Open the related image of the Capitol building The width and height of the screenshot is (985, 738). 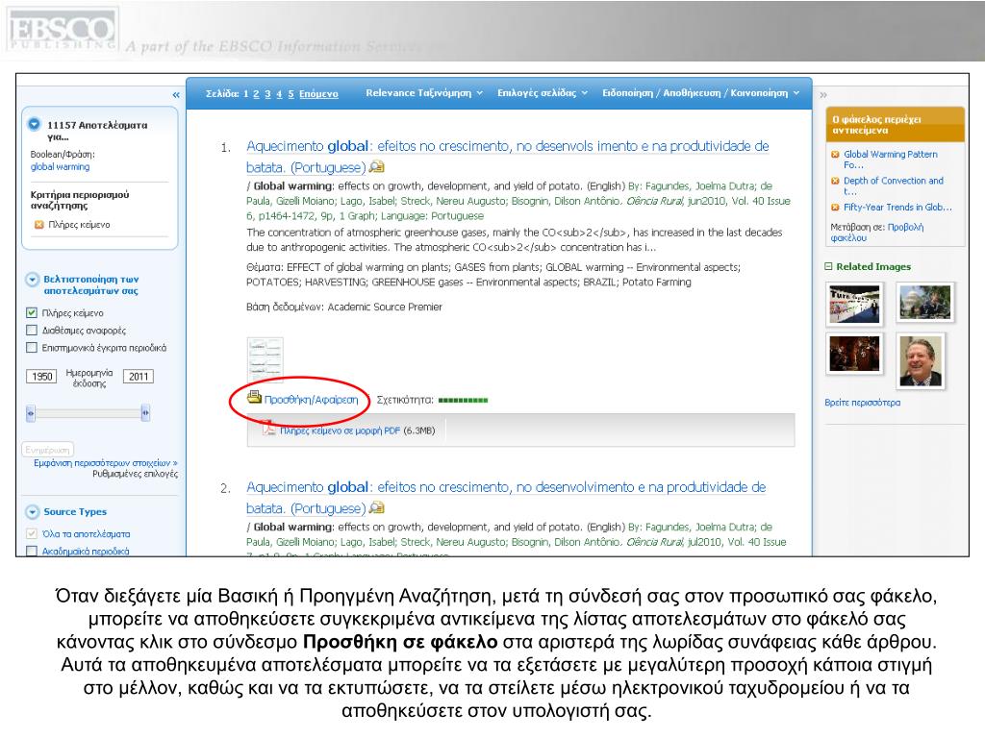pyautogui.click(x=925, y=303)
